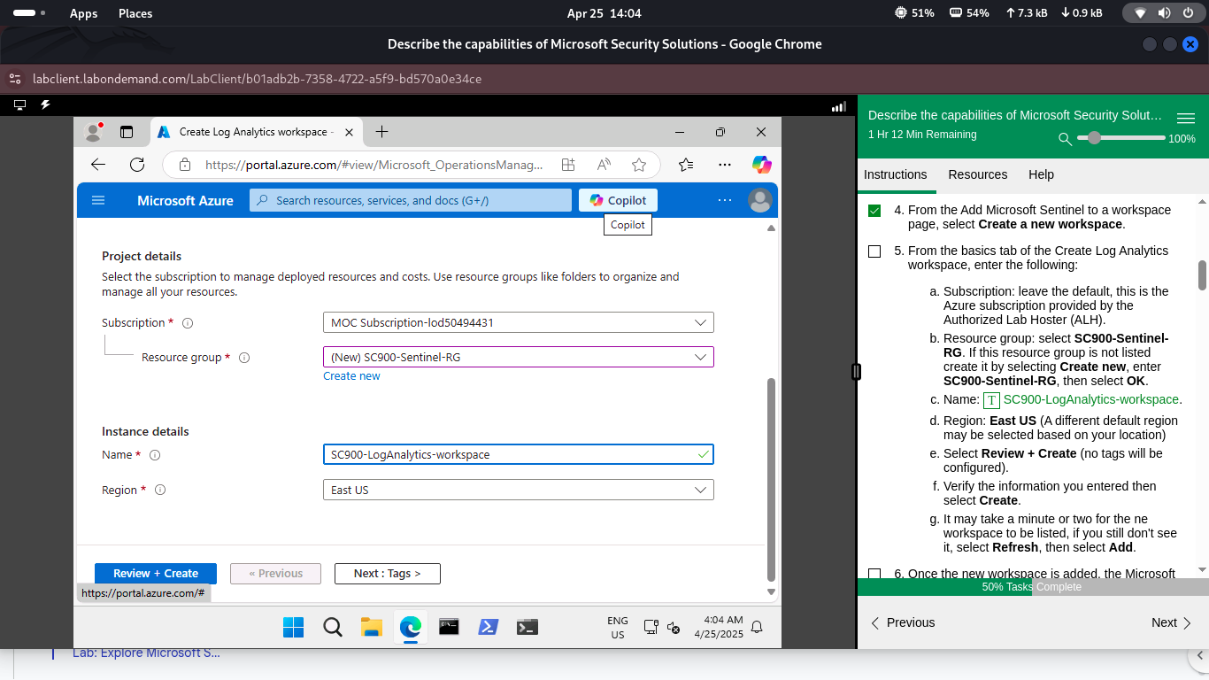Open Copilot in the Azure portal
This screenshot has height=680, width=1209.
click(617, 200)
